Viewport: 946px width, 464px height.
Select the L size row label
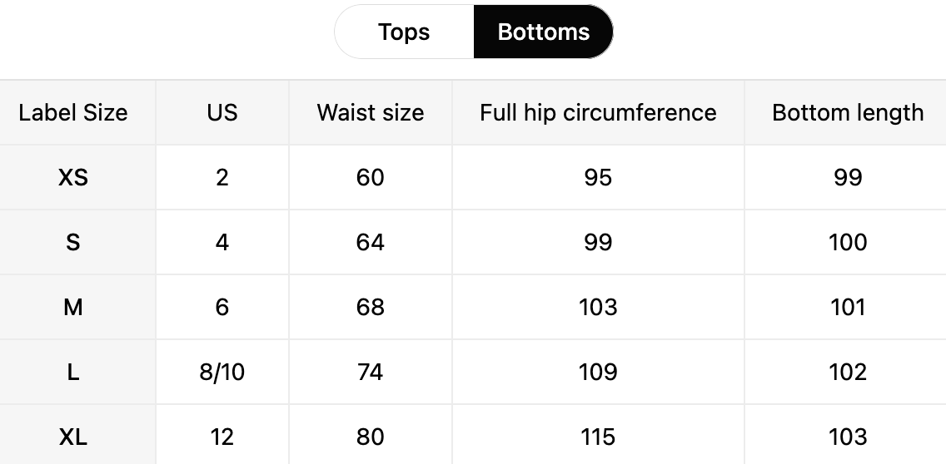[x=73, y=372]
